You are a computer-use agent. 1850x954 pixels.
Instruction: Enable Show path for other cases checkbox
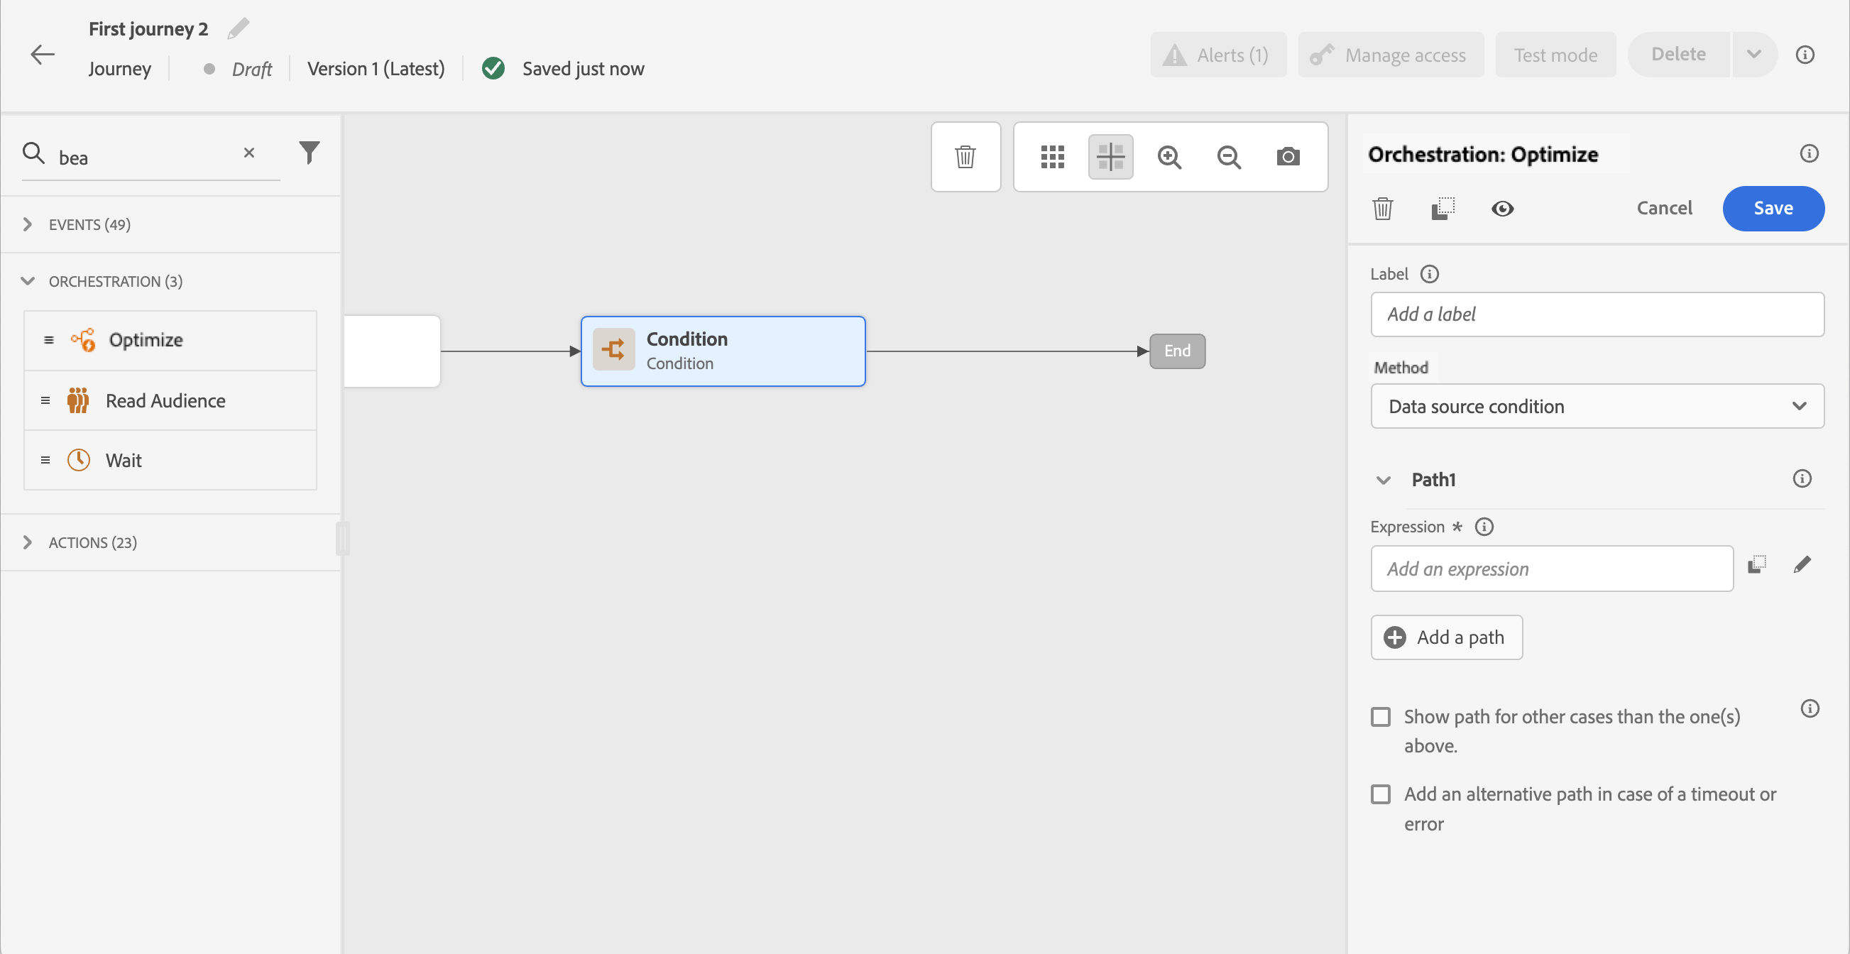[1380, 717]
